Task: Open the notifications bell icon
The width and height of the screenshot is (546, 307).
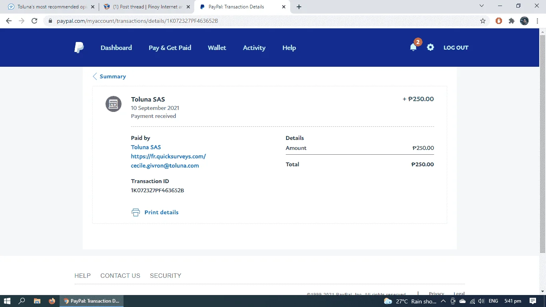Action: point(413,47)
